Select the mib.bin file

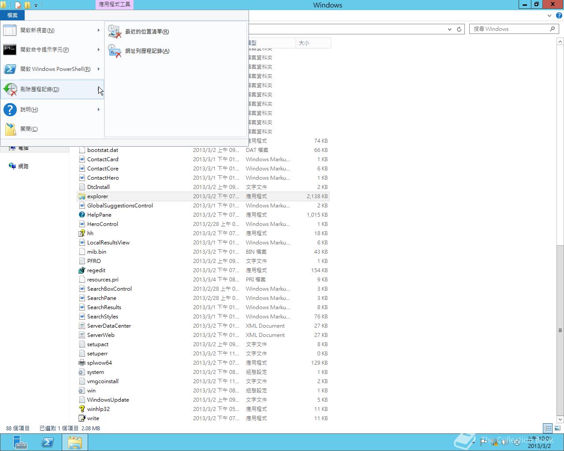coord(203,252)
